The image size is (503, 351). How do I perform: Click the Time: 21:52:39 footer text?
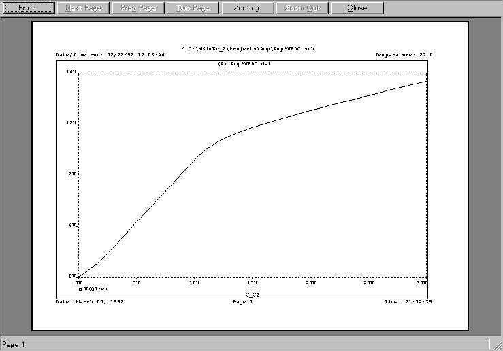pyautogui.click(x=408, y=301)
